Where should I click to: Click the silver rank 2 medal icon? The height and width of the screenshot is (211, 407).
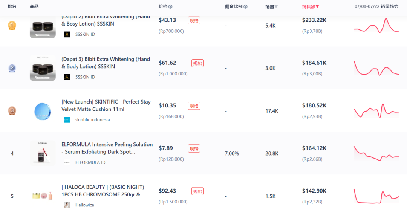click(12, 68)
